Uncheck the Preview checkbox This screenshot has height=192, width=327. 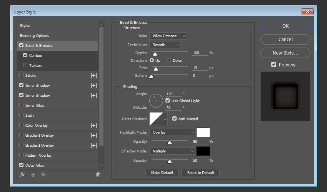click(274, 65)
